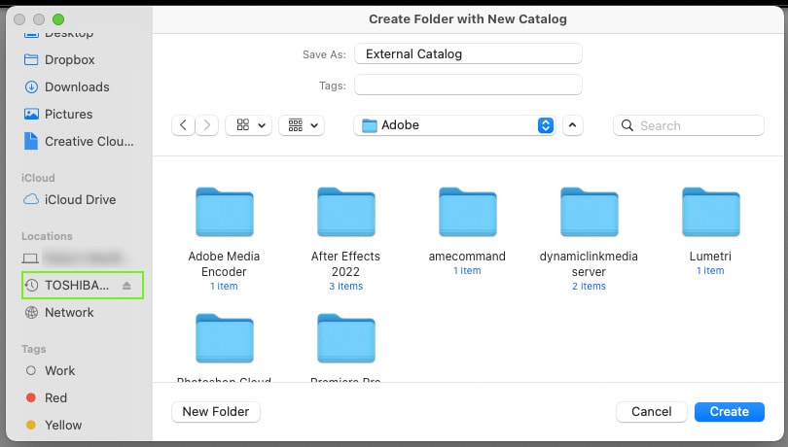Screen dimensions: 788x447
Task: Select the amecommand folder
Action: pyautogui.click(x=467, y=212)
